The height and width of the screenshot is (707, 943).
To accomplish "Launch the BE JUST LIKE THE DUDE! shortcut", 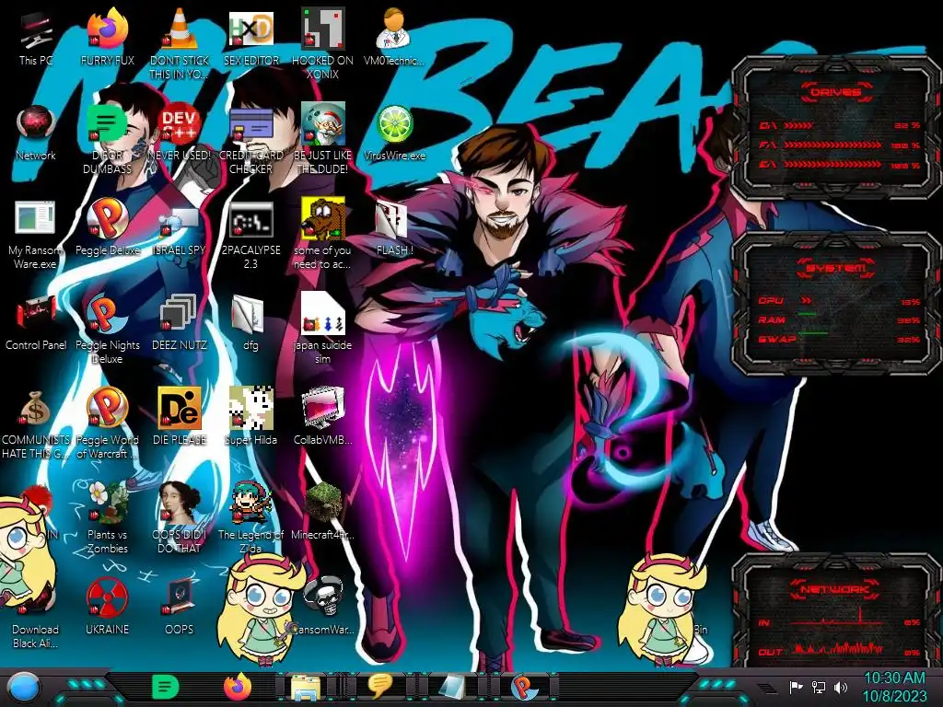I will (323, 140).
